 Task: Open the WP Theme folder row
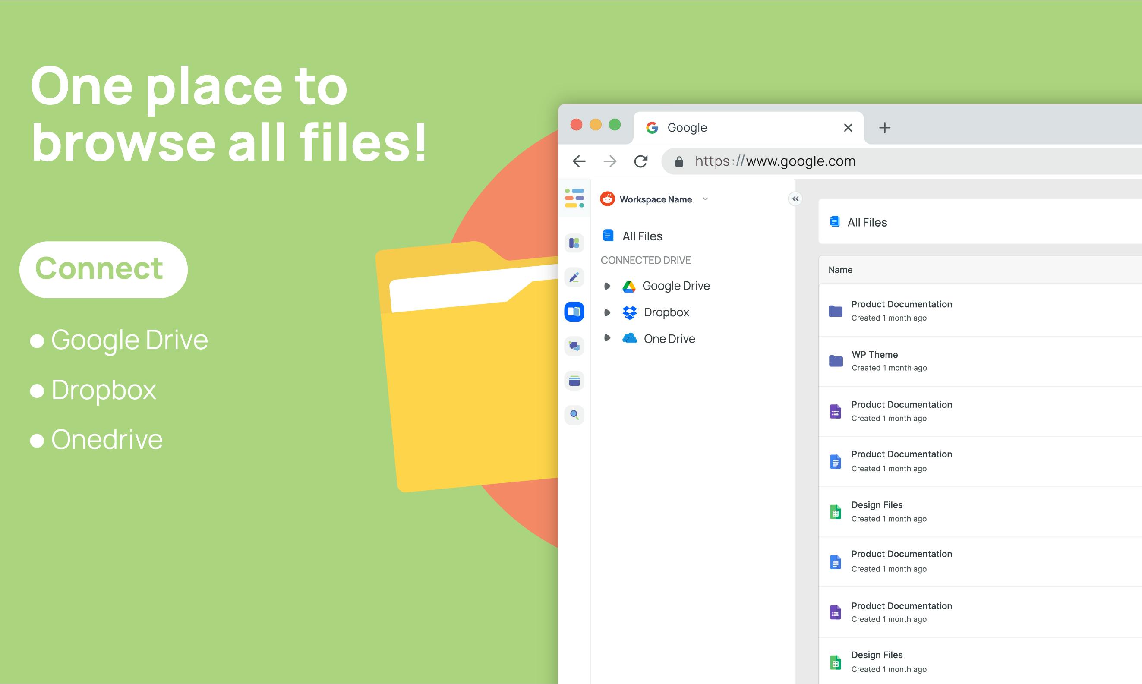(x=980, y=361)
